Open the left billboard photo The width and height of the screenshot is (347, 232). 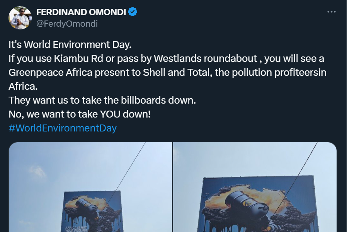pyautogui.click(x=90, y=187)
